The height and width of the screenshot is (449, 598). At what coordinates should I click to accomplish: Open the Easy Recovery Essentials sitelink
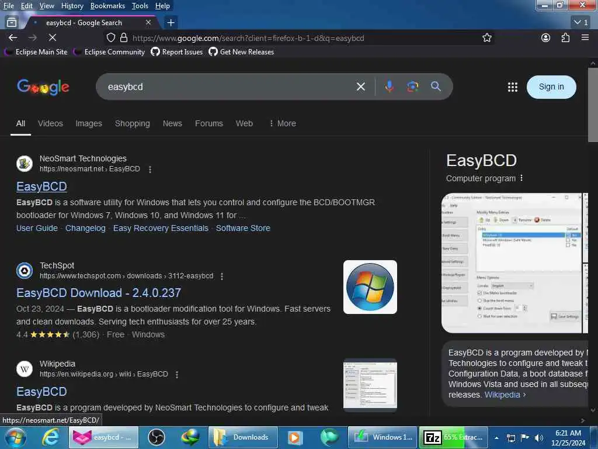point(161,228)
